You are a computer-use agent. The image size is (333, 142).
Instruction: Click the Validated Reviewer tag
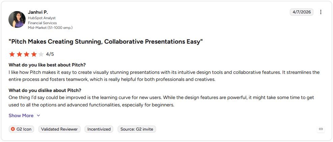[59, 129]
